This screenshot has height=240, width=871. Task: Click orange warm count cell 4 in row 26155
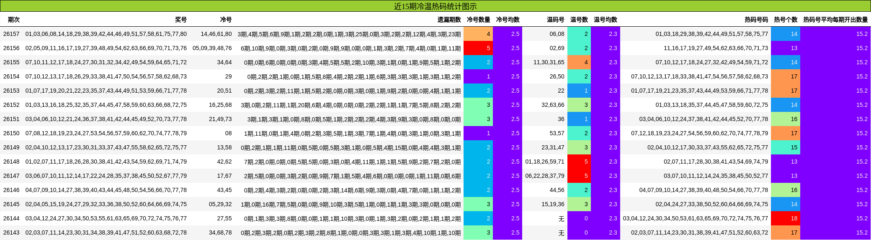pos(579,62)
